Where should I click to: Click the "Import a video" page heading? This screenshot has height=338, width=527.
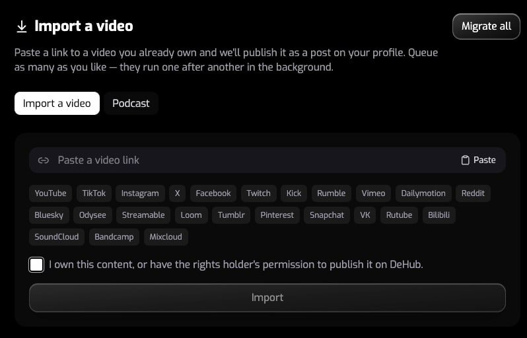click(84, 26)
